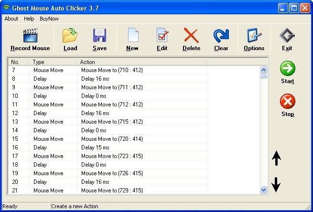Screen dimensions: 313x212
Task: Select row 12 Delay 16 ms
Action: click(x=108, y=113)
